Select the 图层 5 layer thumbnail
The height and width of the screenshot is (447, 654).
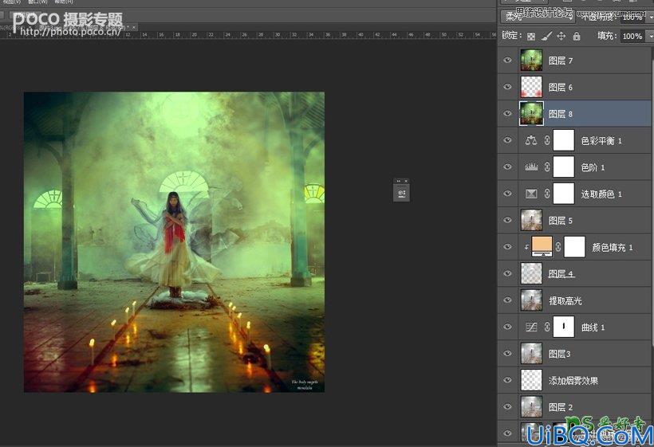click(531, 221)
